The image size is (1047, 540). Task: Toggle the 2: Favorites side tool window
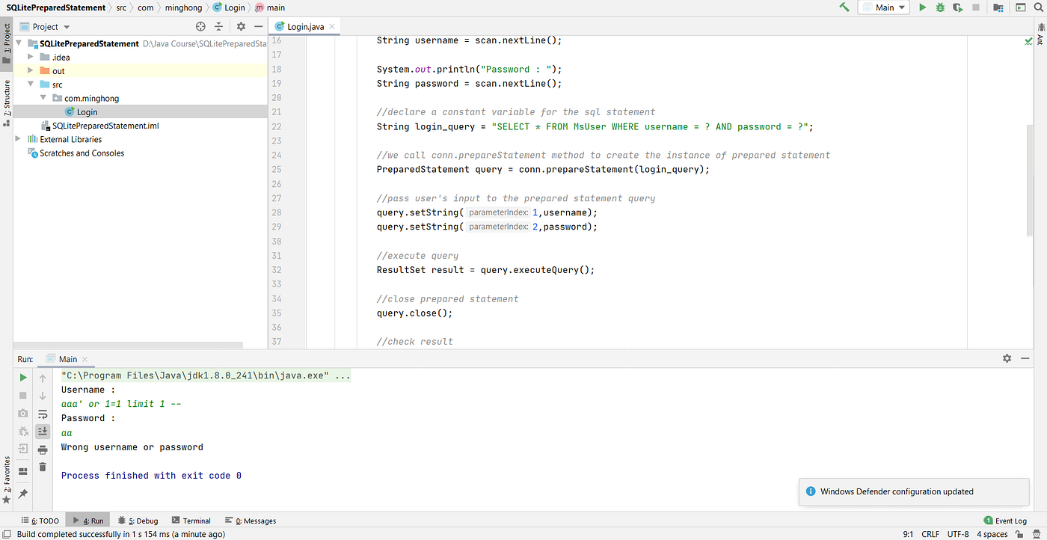pos(6,479)
